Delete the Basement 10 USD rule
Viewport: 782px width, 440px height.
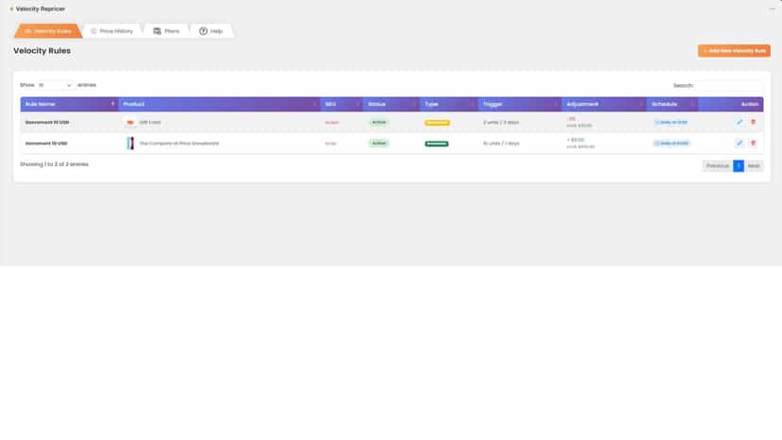[753, 122]
